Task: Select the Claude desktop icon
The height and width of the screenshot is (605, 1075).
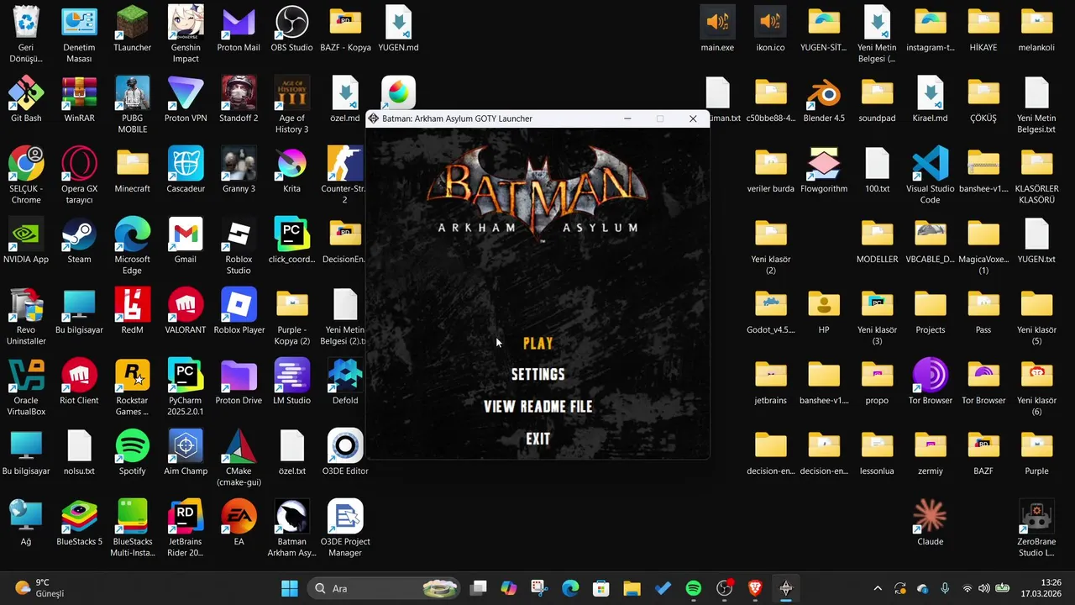Action: pyautogui.click(x=930, y=523)
